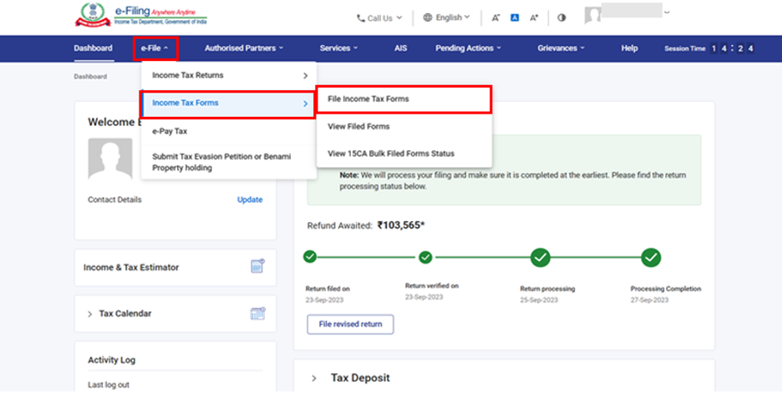The width and height of the screenshot is (782, 399).
Task: Click the Update contact details link
Action: click(250, 199)
